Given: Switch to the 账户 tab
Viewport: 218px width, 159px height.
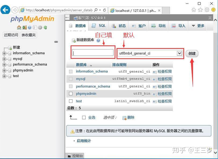Looking at the screenshot, I should tap(139, 26).
